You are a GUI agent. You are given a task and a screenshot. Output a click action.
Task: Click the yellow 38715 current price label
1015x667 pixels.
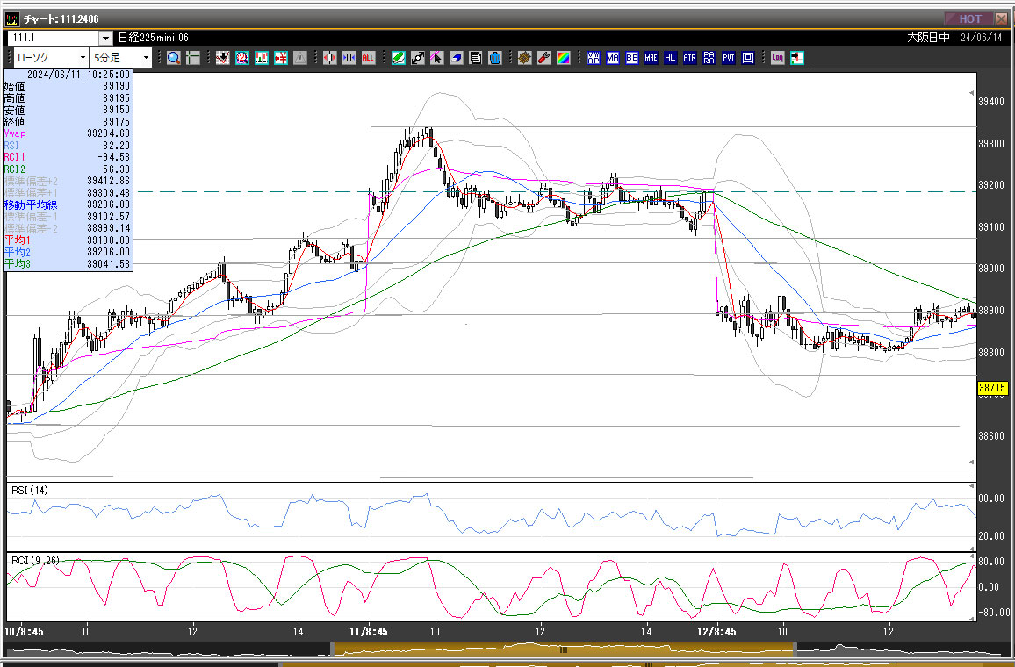pyautogui.click(x=991, y=388)
